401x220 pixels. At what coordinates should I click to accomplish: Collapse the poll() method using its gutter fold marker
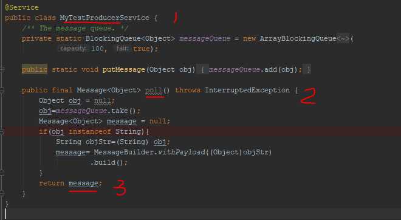[2, 90]
